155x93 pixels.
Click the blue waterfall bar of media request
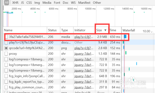125,36
